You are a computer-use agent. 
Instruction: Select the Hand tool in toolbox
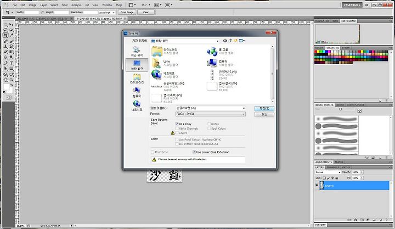pos(5,80)
